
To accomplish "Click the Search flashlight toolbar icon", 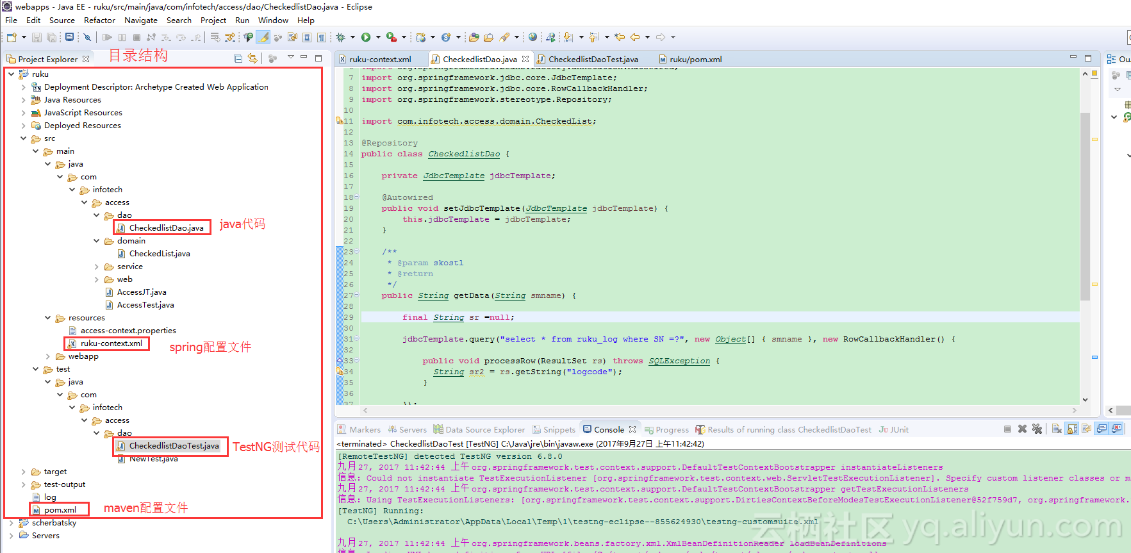I will [x=504, y=37].
